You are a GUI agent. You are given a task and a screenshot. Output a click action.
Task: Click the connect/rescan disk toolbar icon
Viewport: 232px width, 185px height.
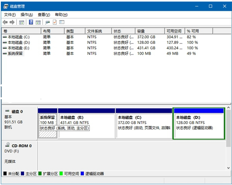pyautogui.click(x=47, y=22)
